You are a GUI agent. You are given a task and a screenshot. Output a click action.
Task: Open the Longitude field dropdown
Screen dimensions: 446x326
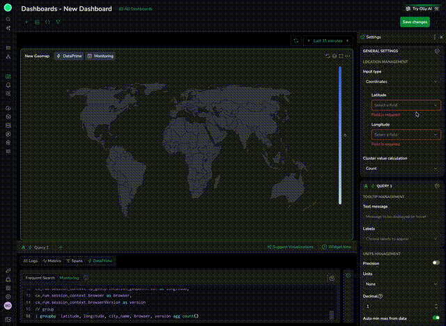tap(406, 134)
